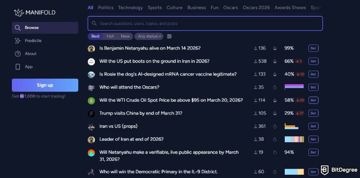Screen dimensions: 360x178
Task: Click the App phone icon
Action: pos(18,67)
